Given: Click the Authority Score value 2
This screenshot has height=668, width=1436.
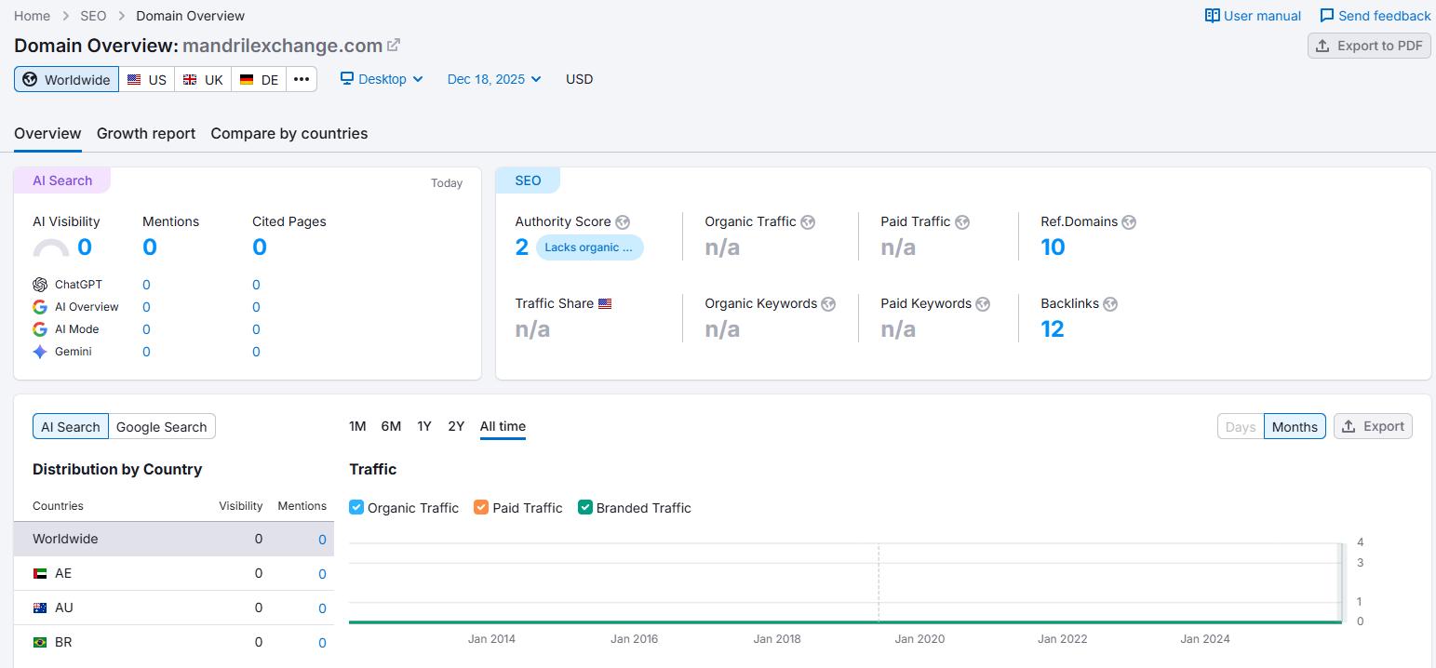Looking at the screenshot, I should [522, 247].
